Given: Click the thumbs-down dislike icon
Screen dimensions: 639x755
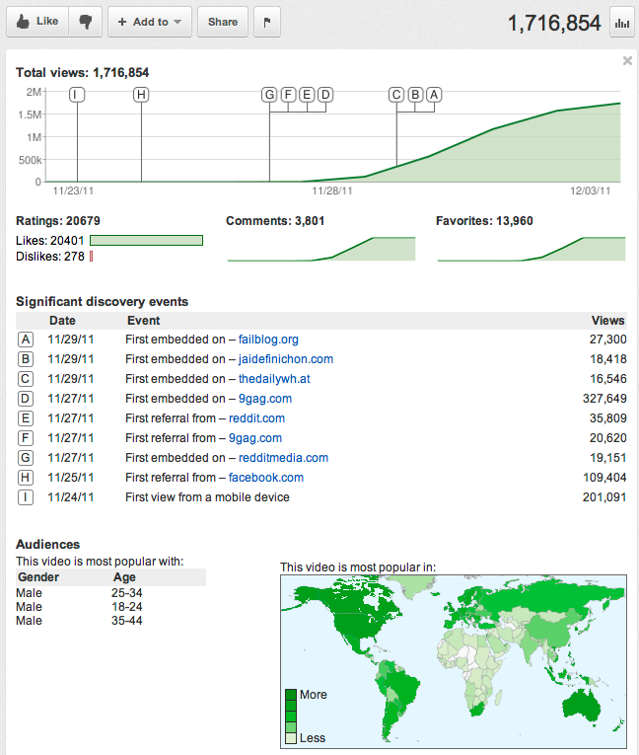Looking at the screenshot, I should (86, 22).
